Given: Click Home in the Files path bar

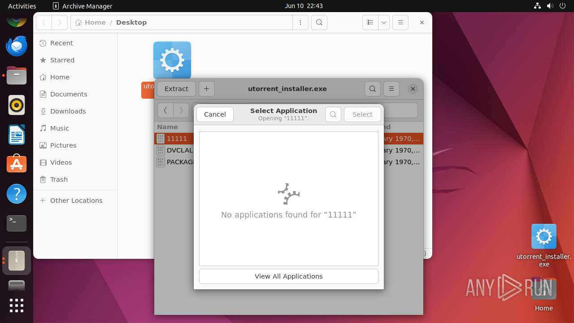Looking at the screenshot, I should pos(91,22).
